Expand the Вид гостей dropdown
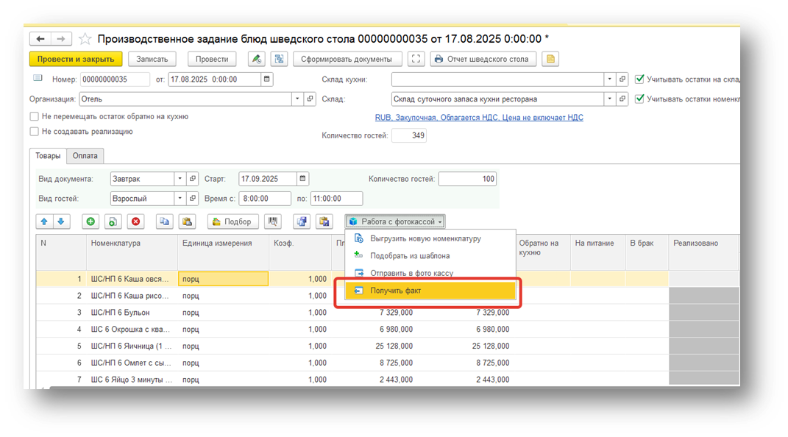 pos(180,199)
